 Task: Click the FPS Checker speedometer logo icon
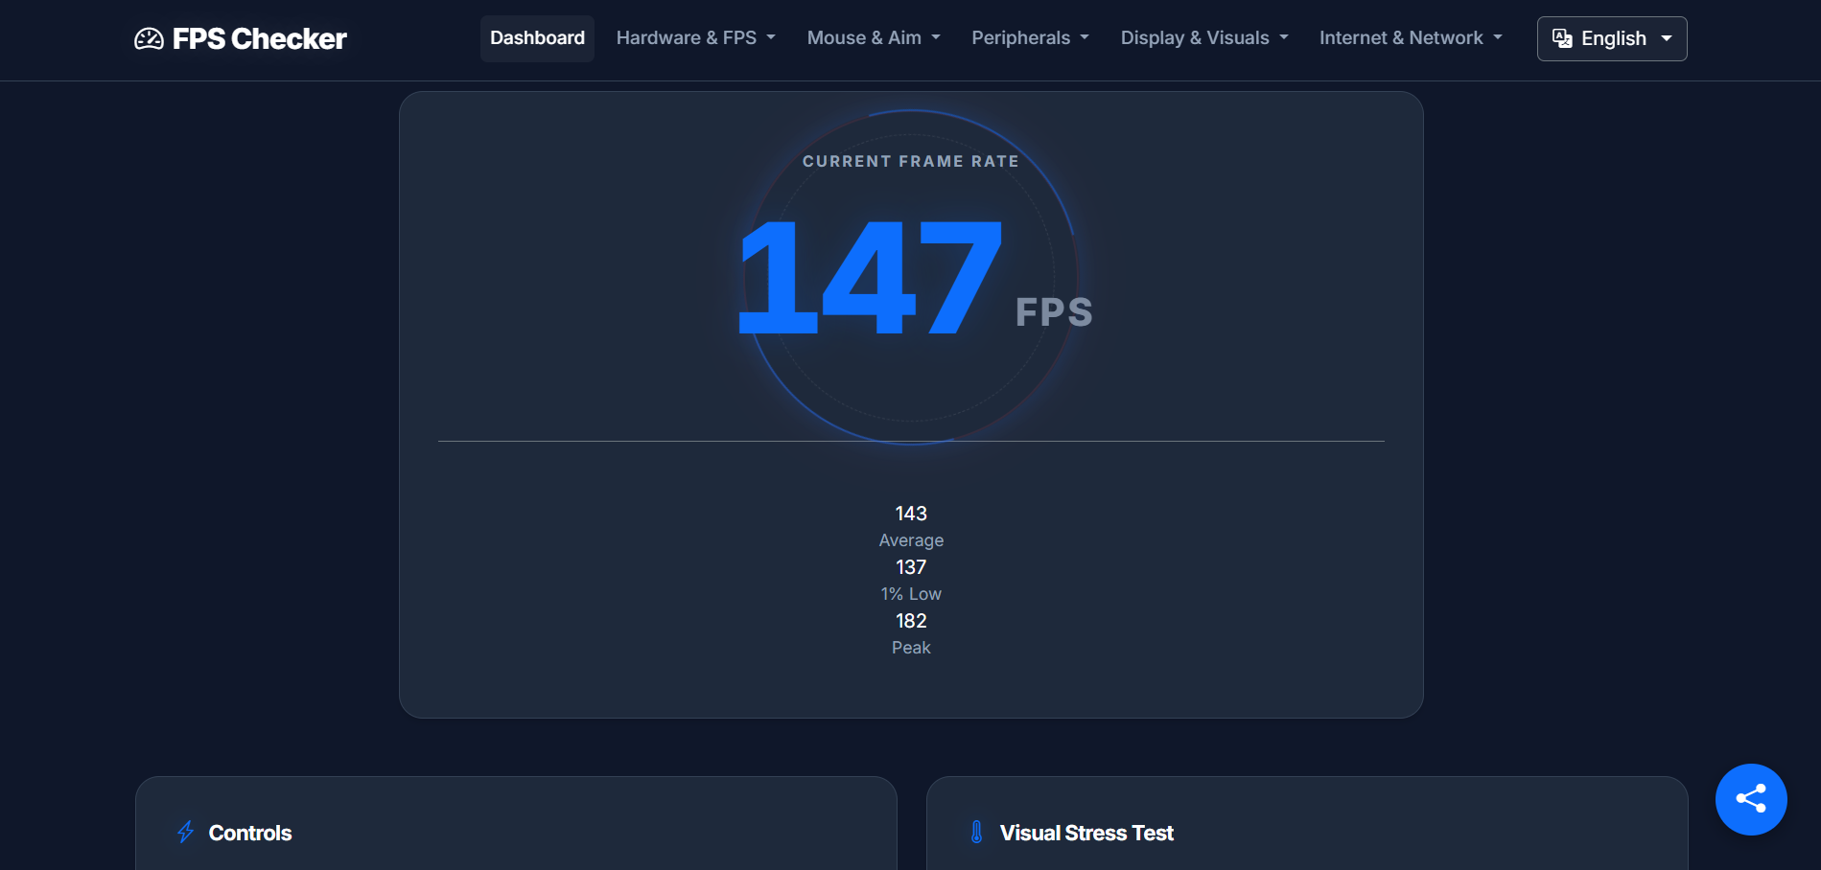click(151, 38)
